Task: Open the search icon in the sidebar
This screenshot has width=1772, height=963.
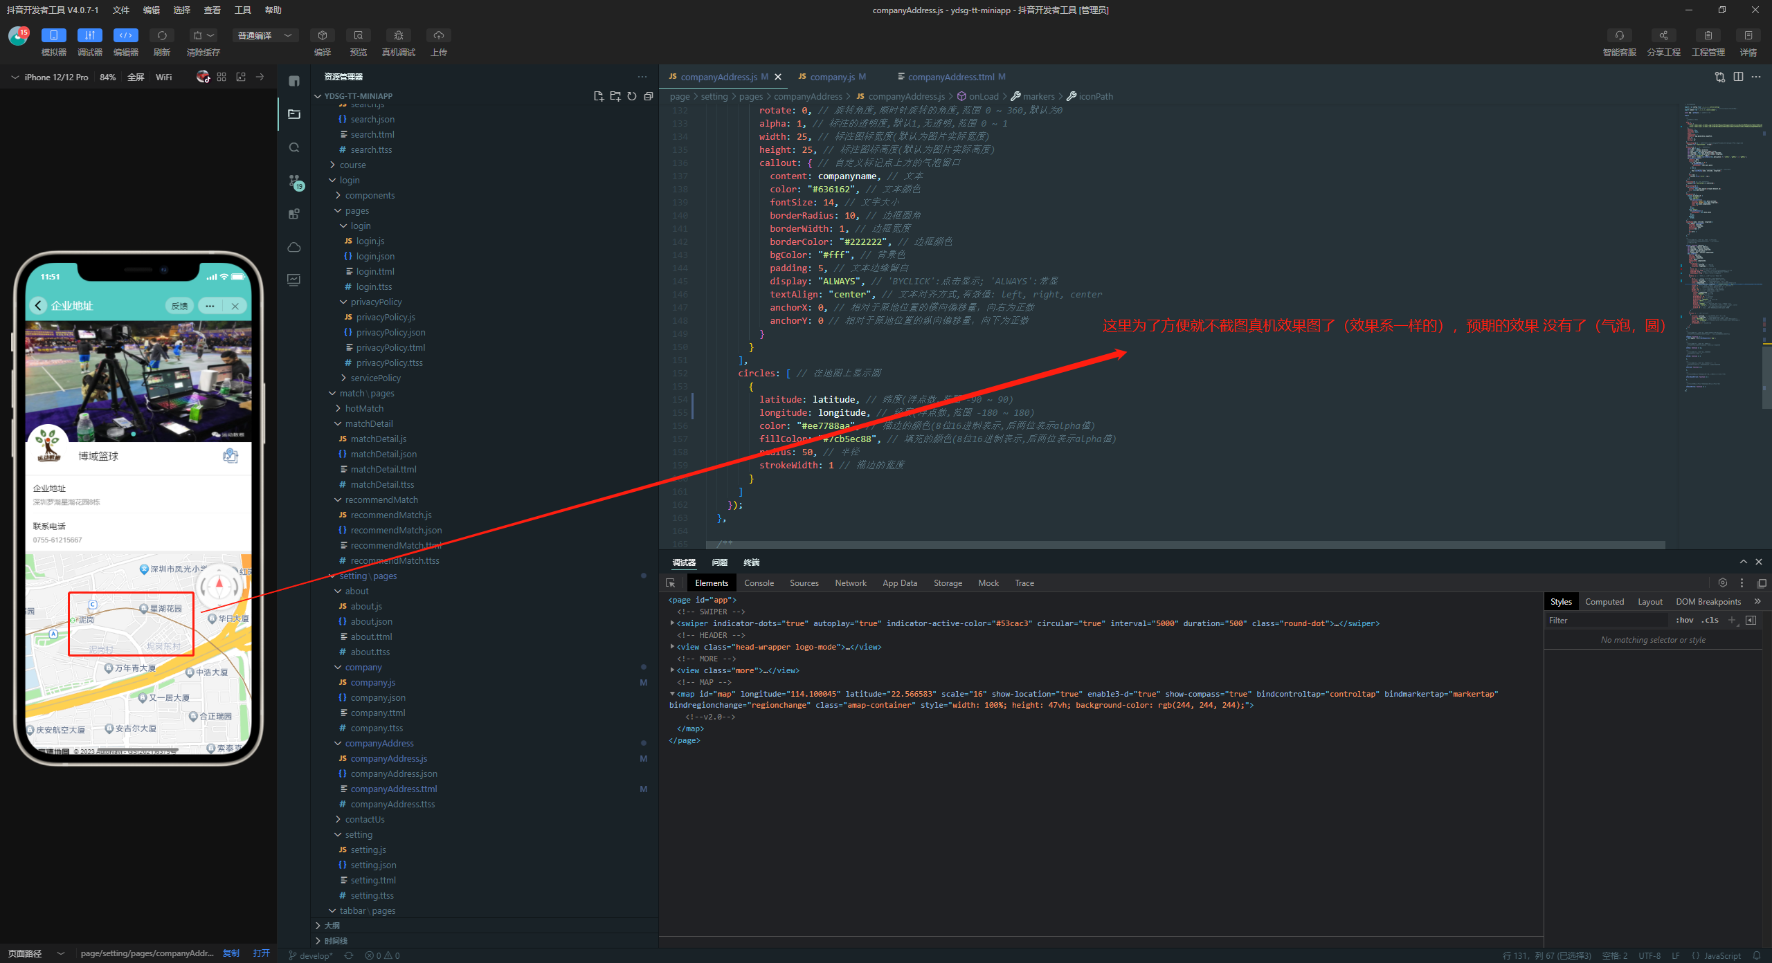Action: click(x=294, y=147)
